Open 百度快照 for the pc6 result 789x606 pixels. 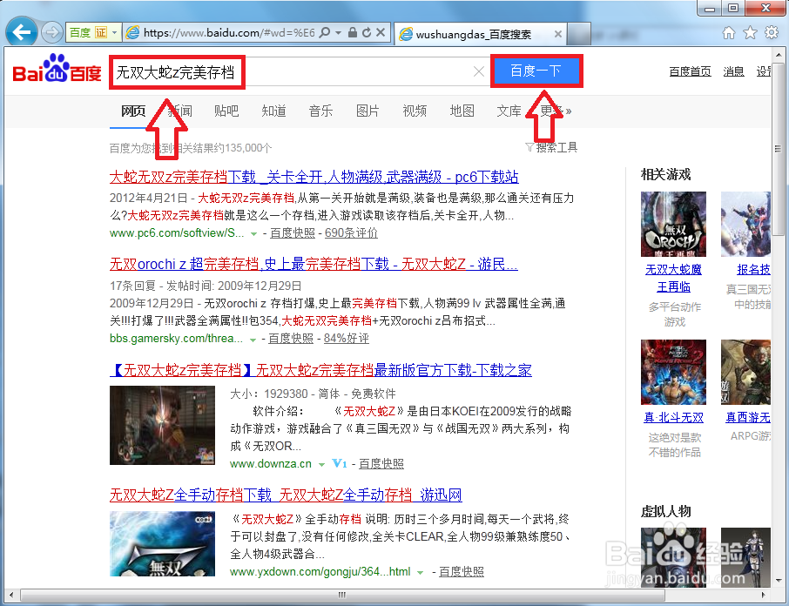point(293,232)
